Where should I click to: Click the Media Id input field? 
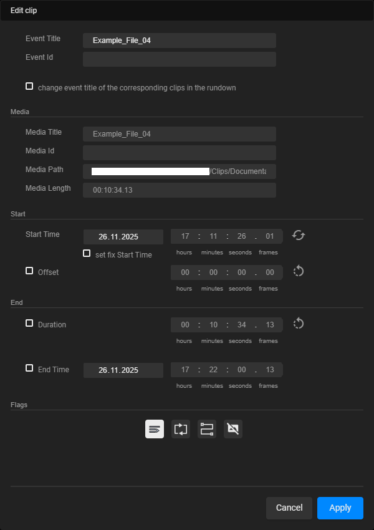point(179,152)
